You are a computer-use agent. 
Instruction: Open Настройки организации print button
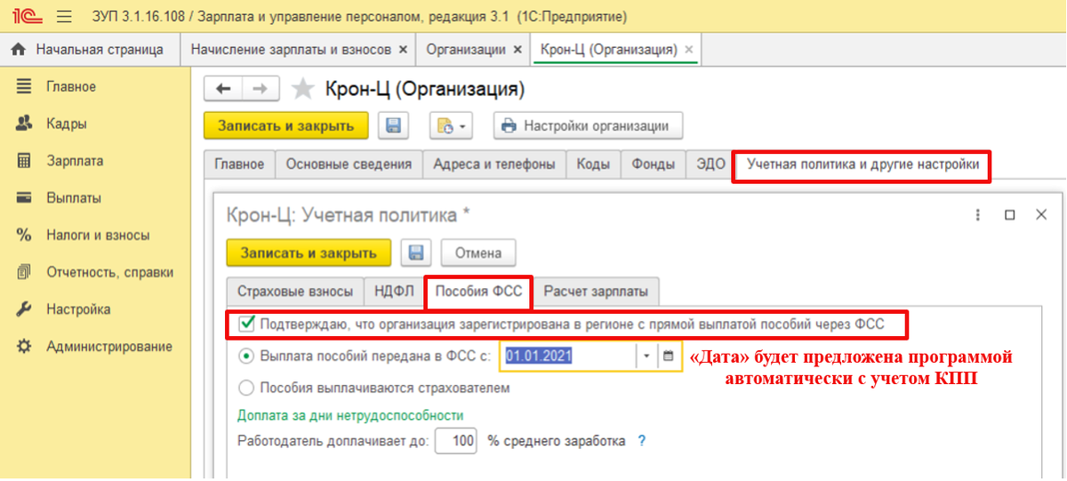(x=589, y=126)
